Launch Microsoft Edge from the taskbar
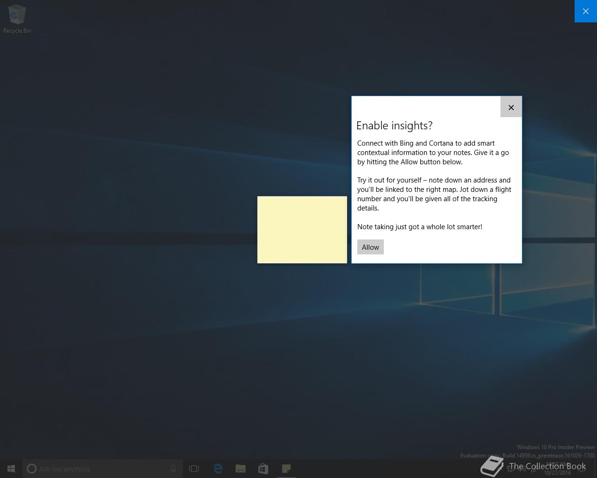Viewport: 597px width, 478px height. tap(218, 469)
